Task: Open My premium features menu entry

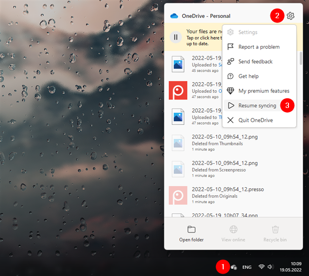Action: tap(259, 91)
